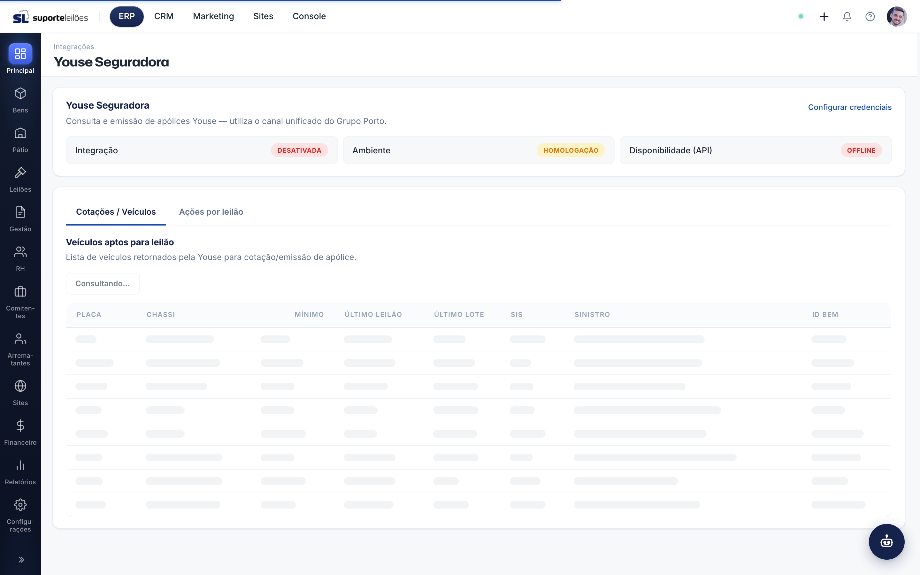Click the ÚLTIMO LEILÃO column header

pos(373,315)
